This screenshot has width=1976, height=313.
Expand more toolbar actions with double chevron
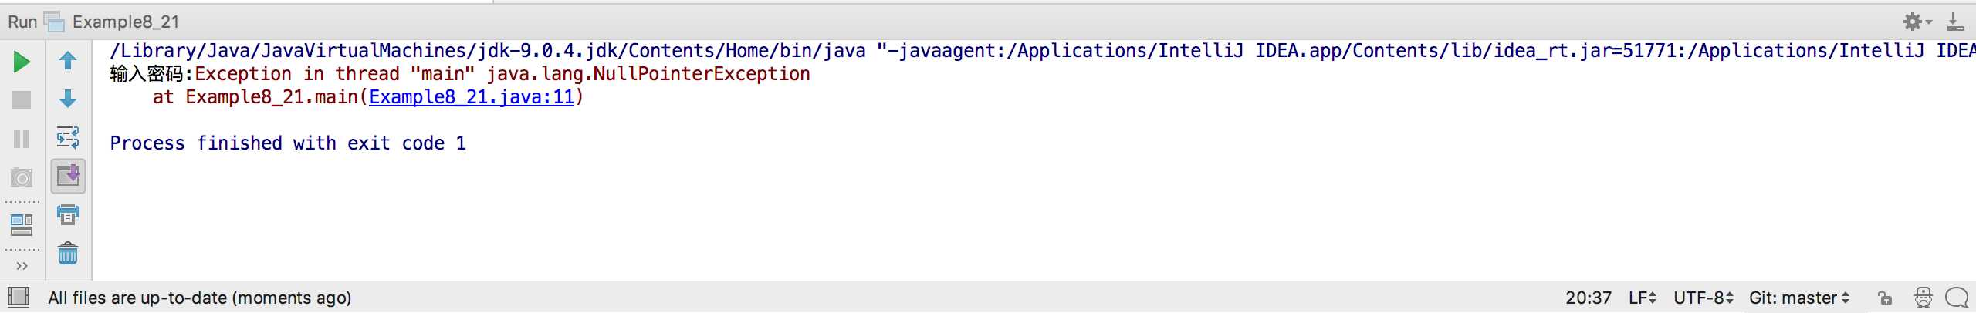point(22,266)
